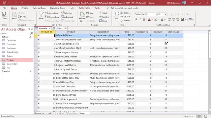Viewport: 211px width, 118px height.
Task: Open Selection filter dropdown
Action: [x=68, y=13]
